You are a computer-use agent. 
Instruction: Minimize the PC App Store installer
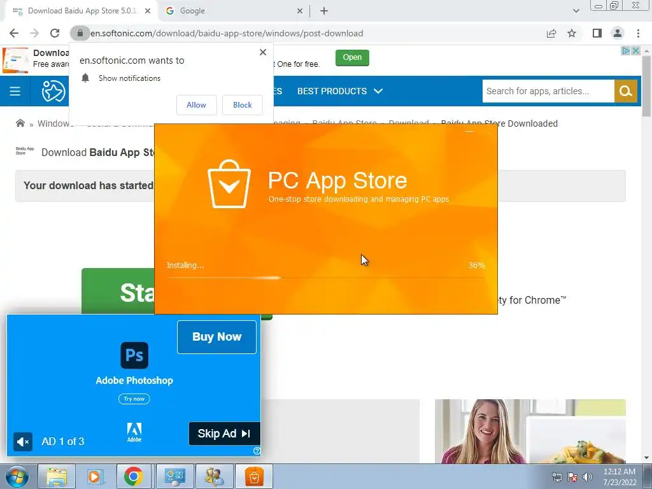[x=469, y=132]
